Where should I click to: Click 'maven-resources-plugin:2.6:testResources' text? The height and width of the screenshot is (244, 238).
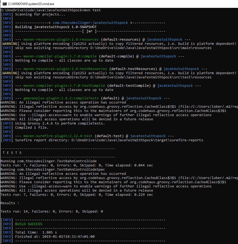tap(65, 69)
